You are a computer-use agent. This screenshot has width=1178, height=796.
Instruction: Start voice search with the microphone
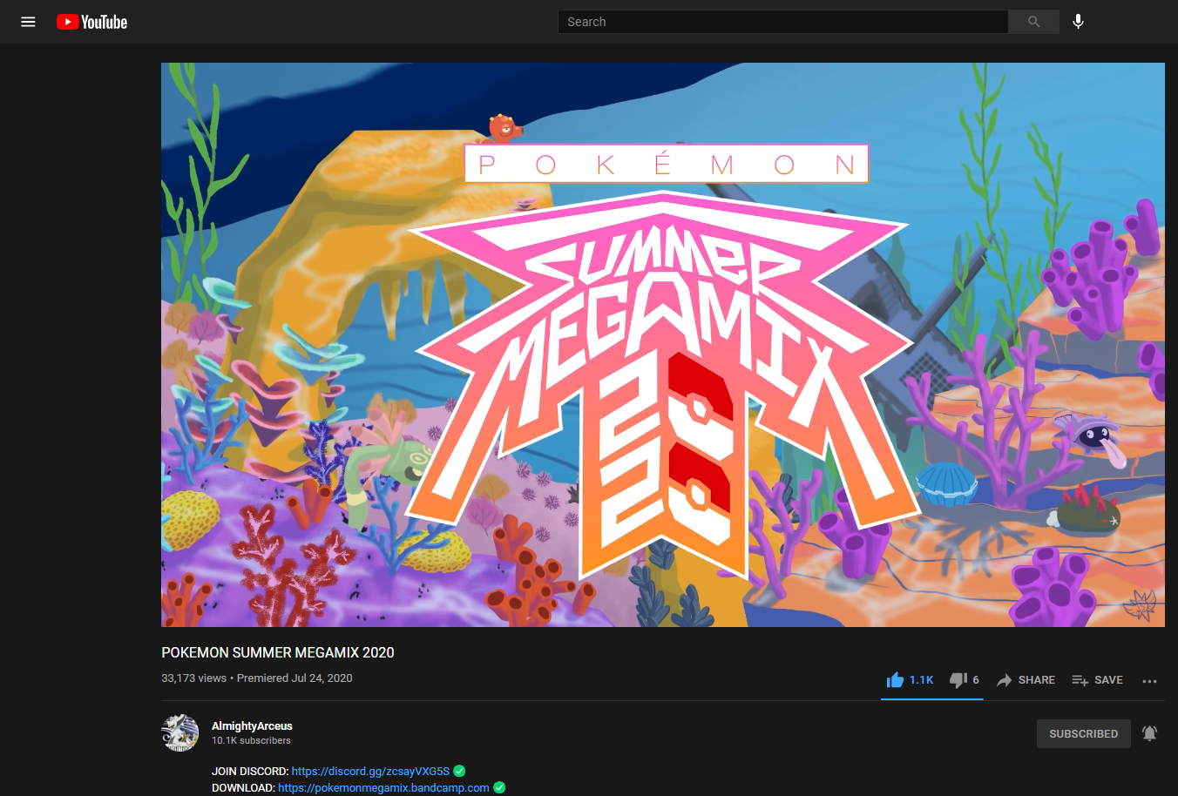point(1078,22)
